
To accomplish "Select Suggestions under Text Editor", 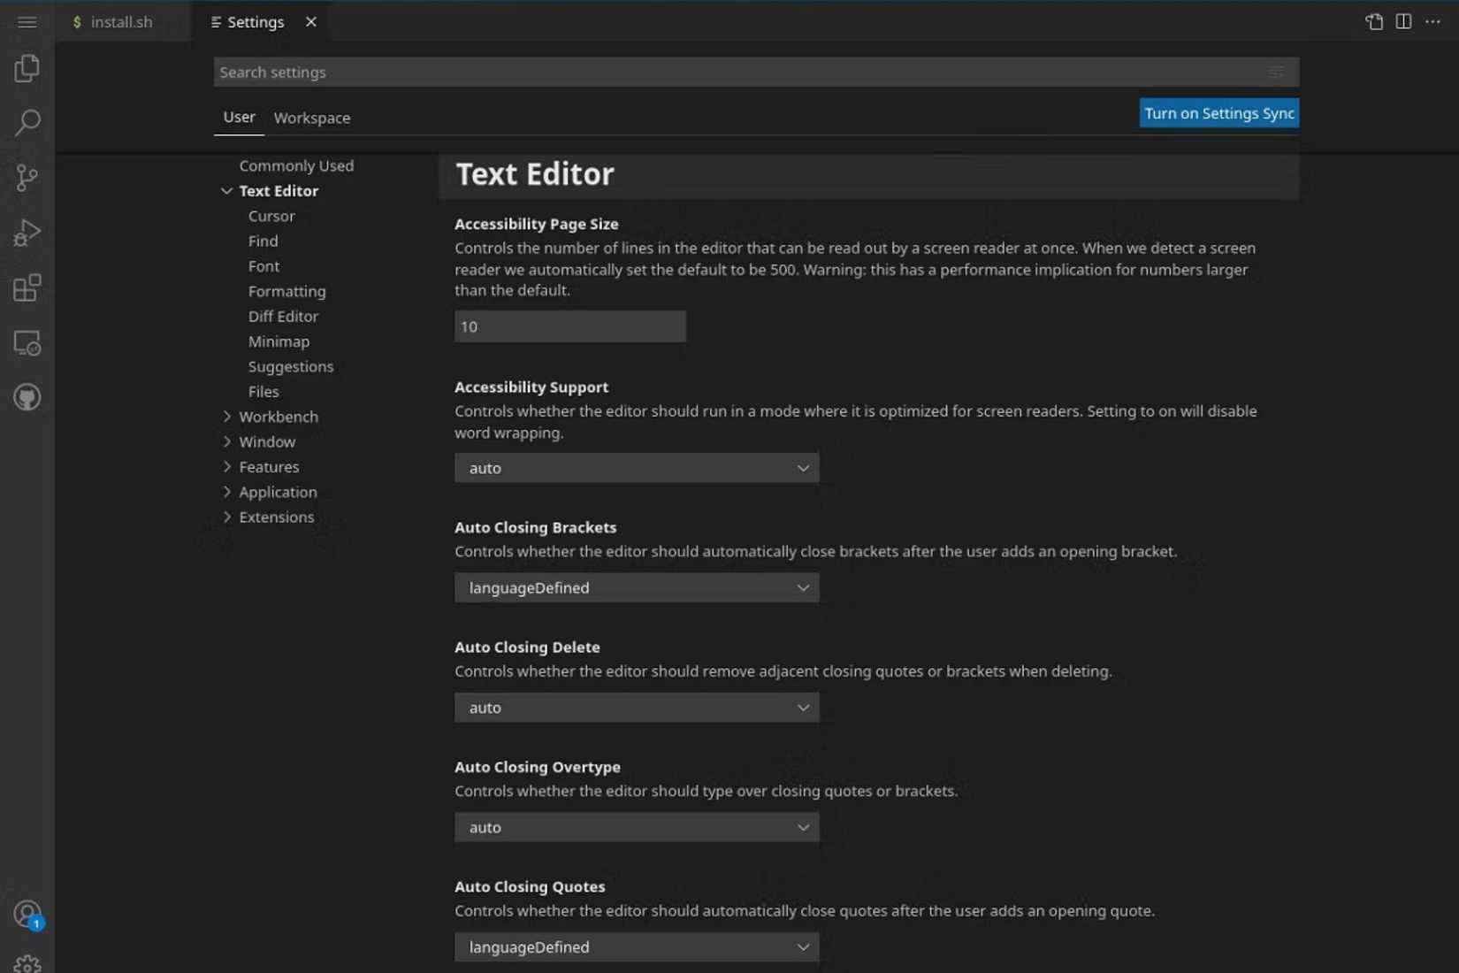I will (291, 366).
